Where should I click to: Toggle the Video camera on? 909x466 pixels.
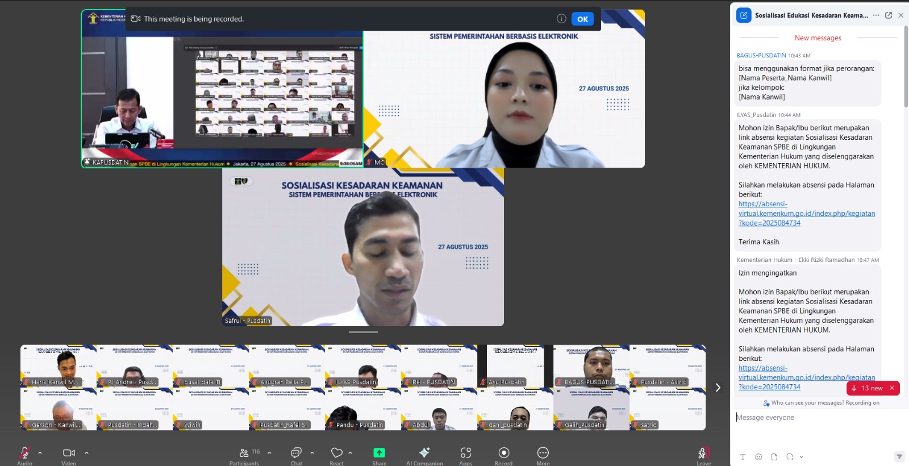click(69, 453)
